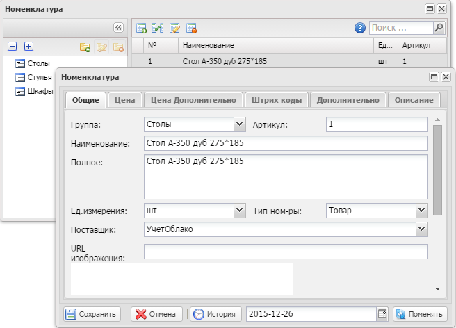Click the Сохранить button
The image size is (456, 328).
pyautogui.click(x=92, y=314)
